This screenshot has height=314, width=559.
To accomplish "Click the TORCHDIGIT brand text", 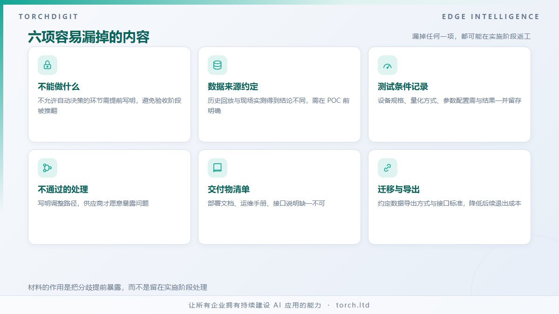I will tap(48, 17).
